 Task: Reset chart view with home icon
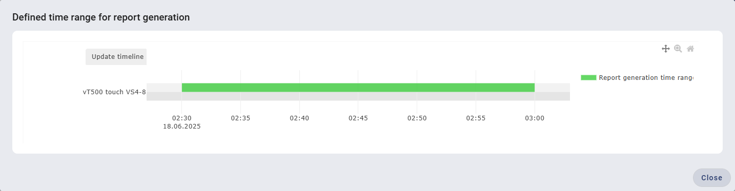(690, 49)
